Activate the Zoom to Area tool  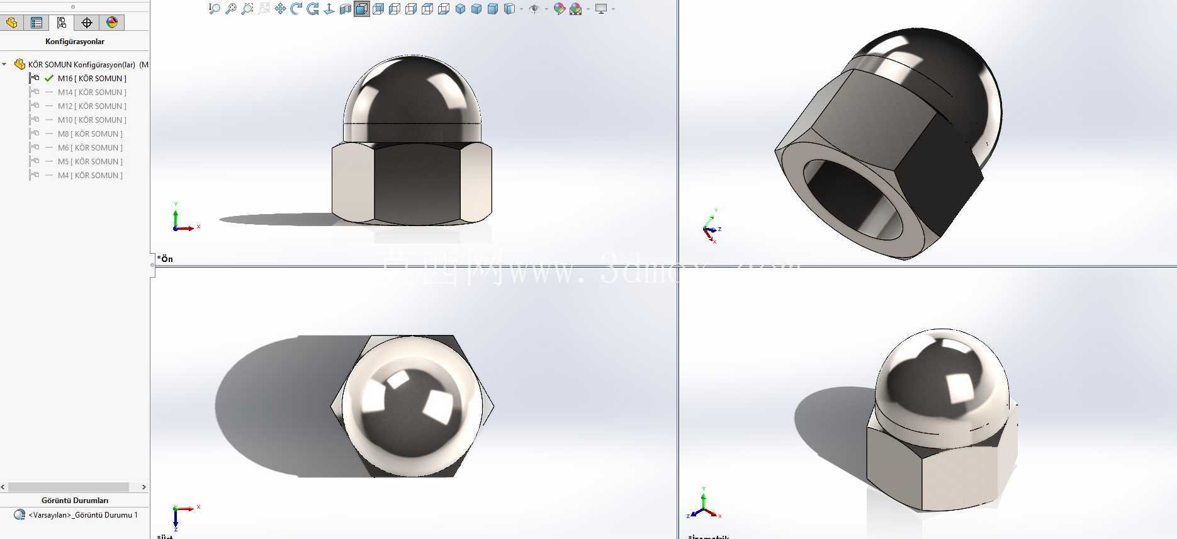coord(247,9)
